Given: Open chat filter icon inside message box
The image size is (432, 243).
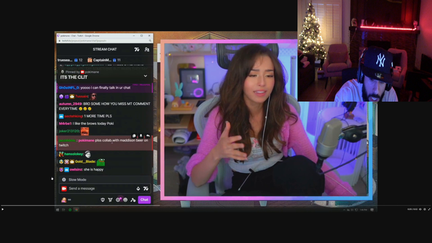Looking at the screenshot, I should click(x=146, y=188).
